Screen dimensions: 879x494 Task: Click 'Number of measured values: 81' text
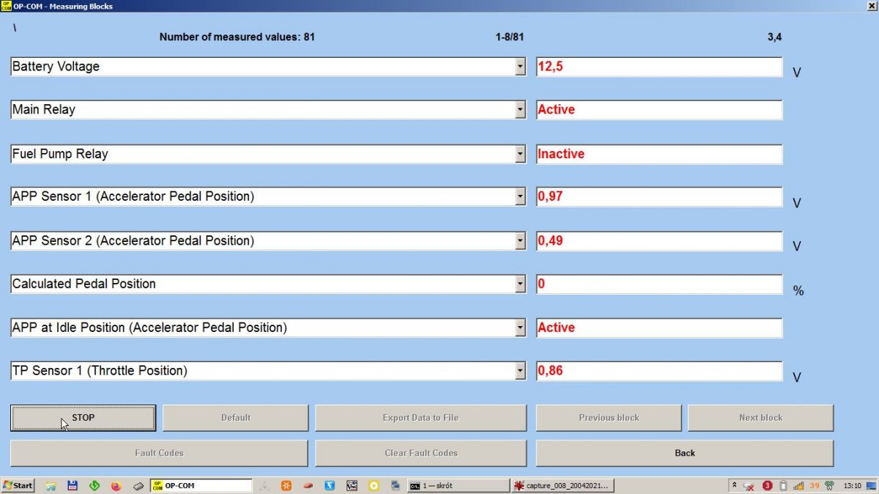(237, 37)
